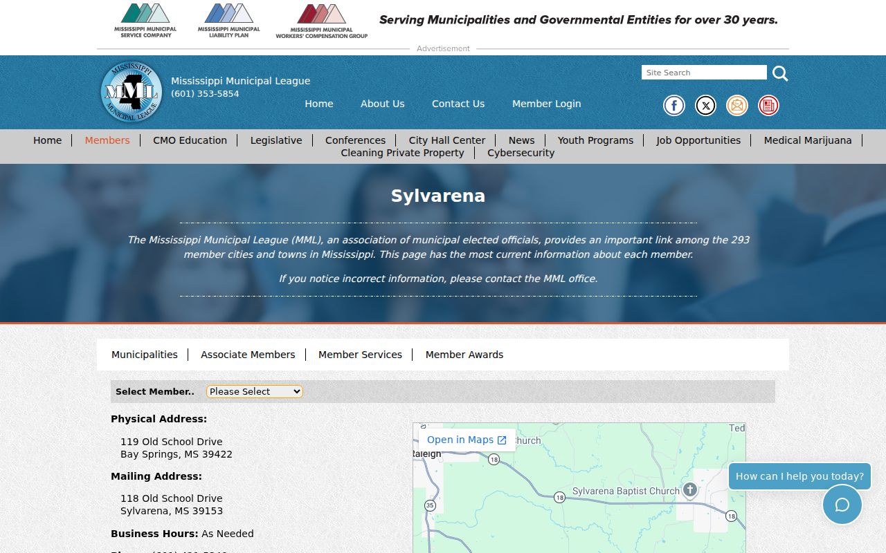Expand the Select Member dropdown

click(x=255, y=391)
